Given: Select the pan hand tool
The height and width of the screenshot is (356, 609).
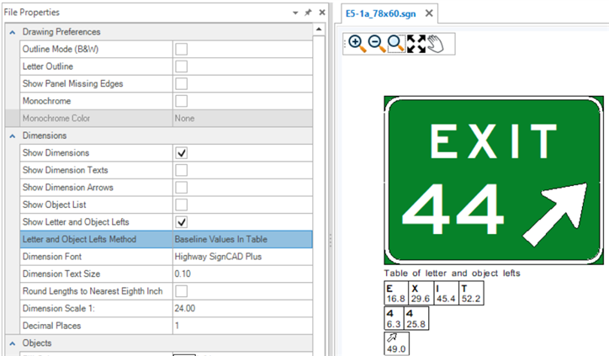Looking at the screenshot, I should [x=435, y=44].
